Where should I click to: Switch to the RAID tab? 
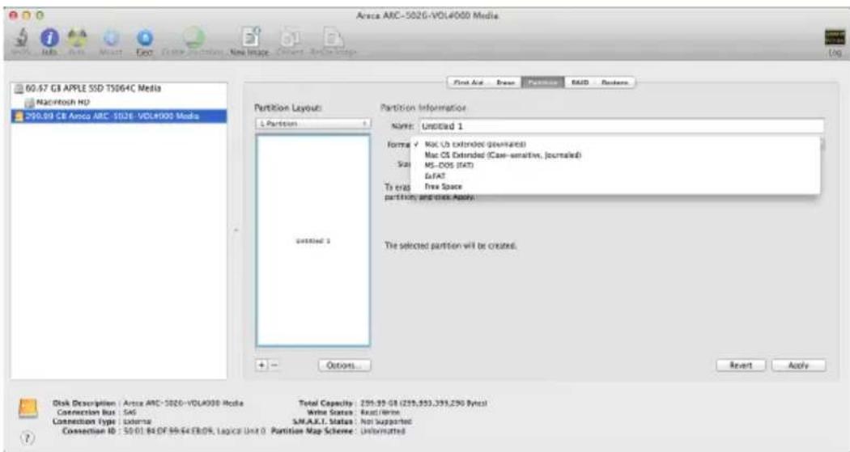coord(580,82)
